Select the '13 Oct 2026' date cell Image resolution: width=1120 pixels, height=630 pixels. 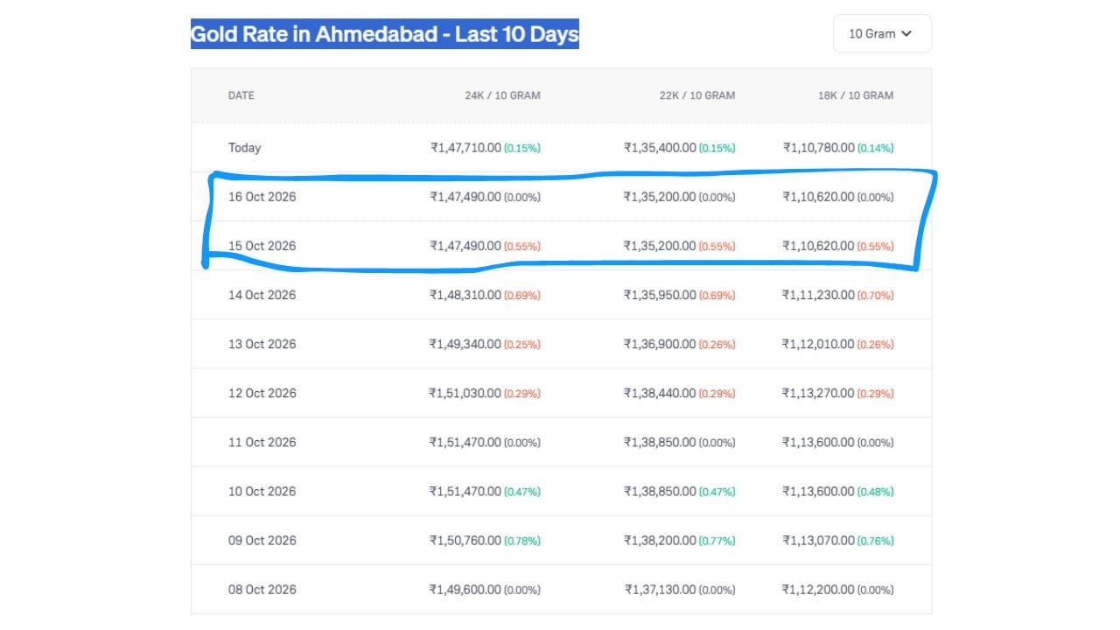point(262,344)
